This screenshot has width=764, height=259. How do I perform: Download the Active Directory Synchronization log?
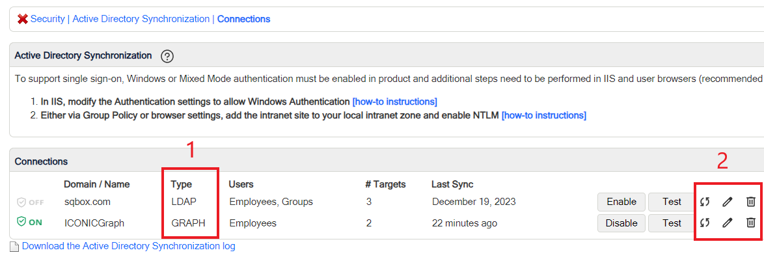tap(129, 247)
